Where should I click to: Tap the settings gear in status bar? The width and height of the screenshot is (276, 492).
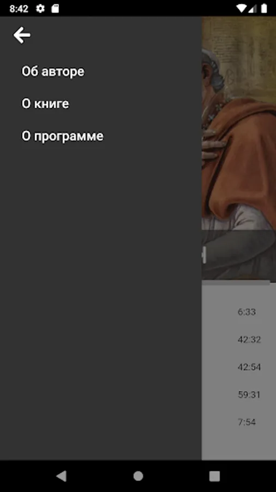40,8
